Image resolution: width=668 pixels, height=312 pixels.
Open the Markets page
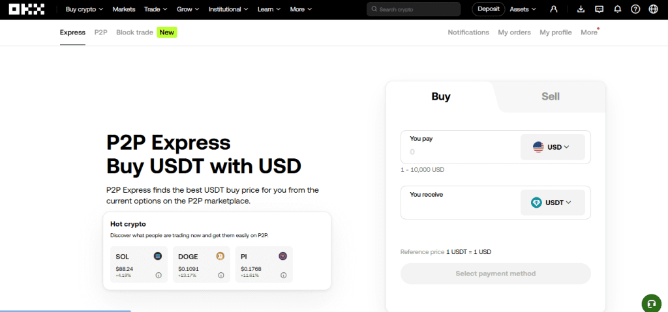click(x=123, y=9)
